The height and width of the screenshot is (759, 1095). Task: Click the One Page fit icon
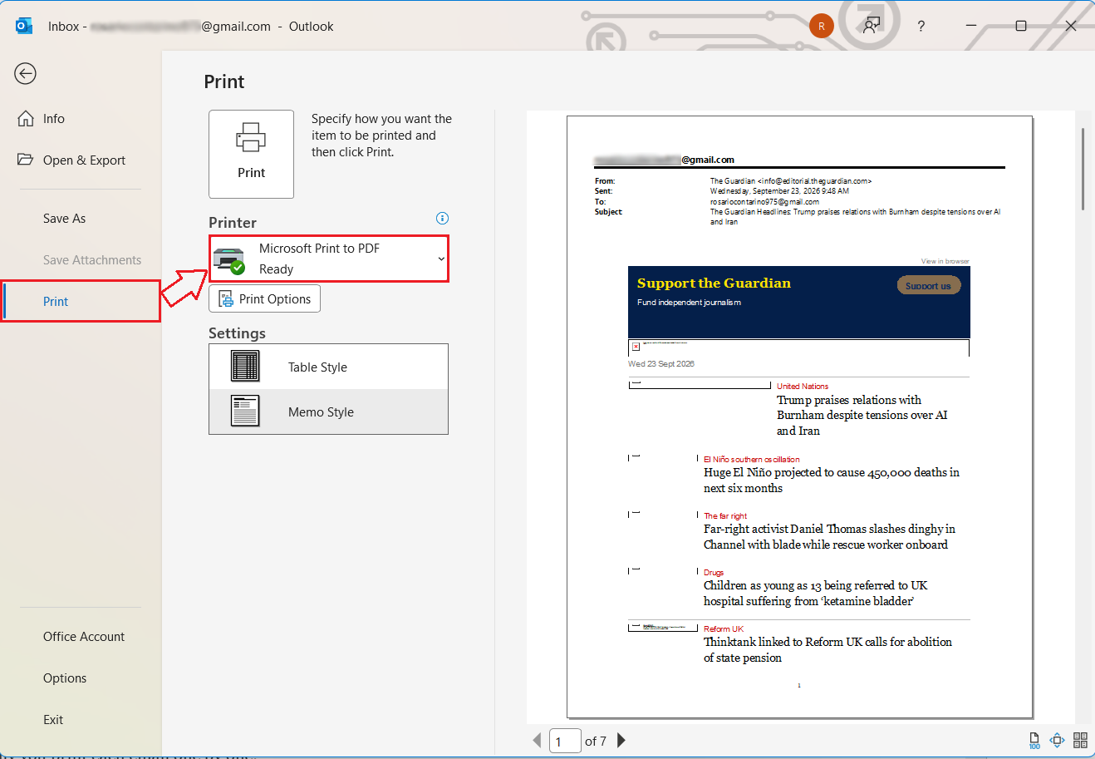(1057, 740)
